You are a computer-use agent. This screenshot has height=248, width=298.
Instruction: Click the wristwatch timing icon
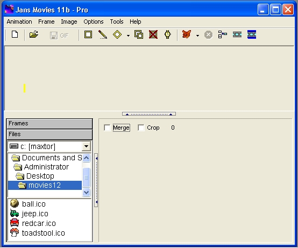(x=168, y=34)
